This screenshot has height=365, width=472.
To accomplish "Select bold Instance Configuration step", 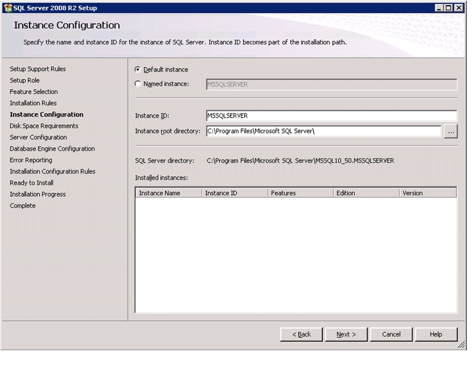I will (x=47, y=115).
